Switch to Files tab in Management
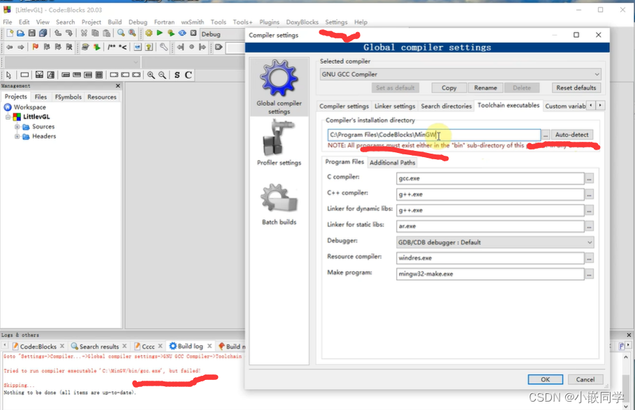This screenshot has width=635, height=410. click(41, 96)
